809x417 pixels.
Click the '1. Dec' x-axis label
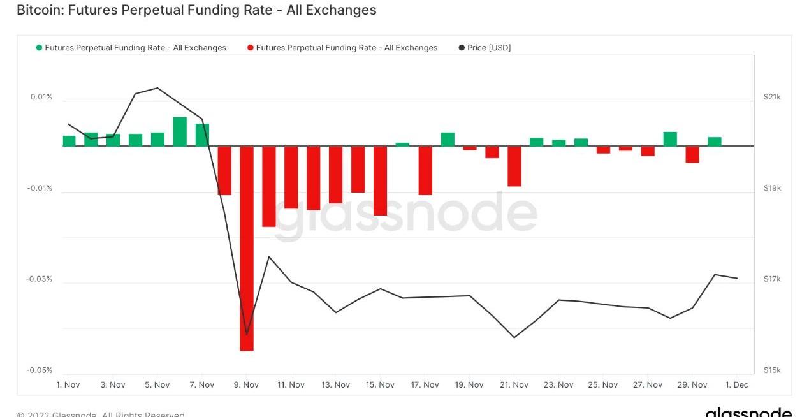coord(736,384)
